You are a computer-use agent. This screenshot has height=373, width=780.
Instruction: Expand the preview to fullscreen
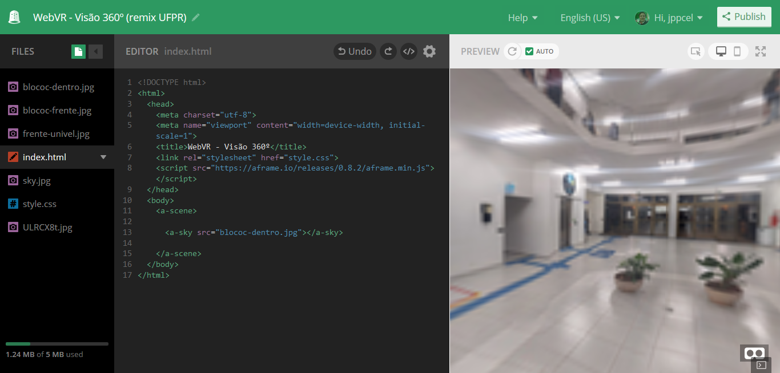761,51
